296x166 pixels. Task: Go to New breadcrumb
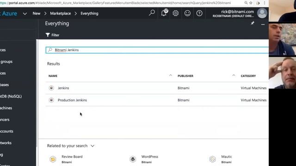click(x=37, y=13)
